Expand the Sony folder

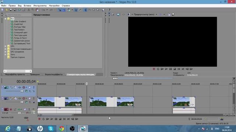coord(6,55)
